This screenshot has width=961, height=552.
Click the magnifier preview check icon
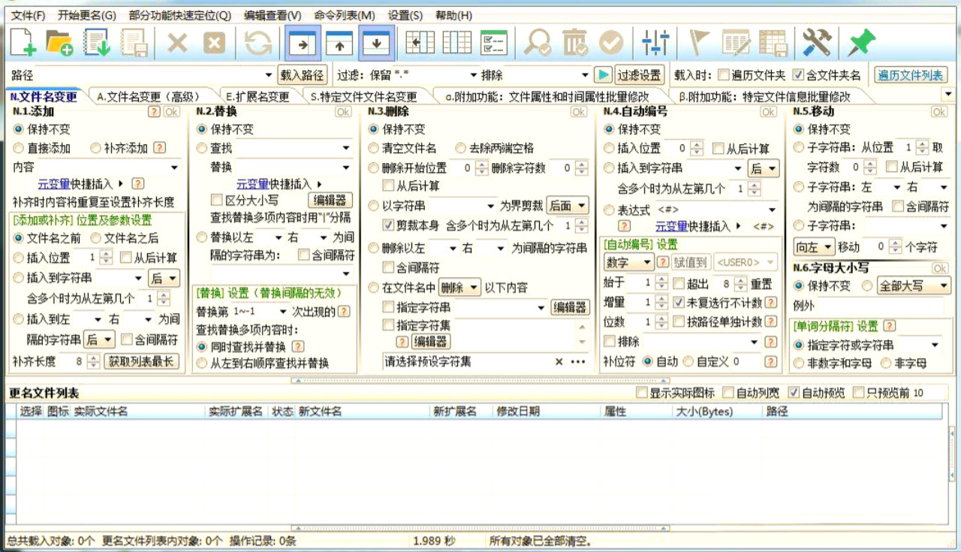point(538,43)
